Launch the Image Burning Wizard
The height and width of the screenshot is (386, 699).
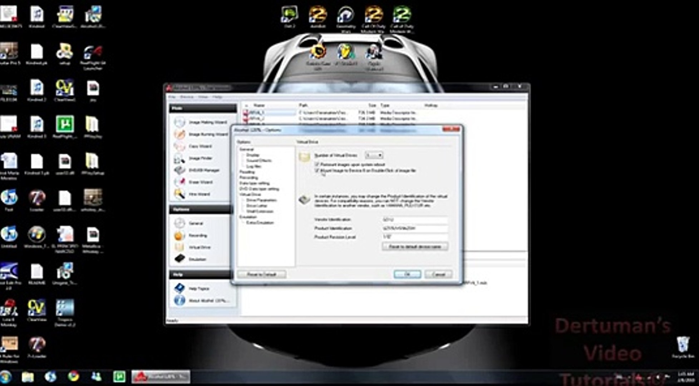[x=208, y=134]
